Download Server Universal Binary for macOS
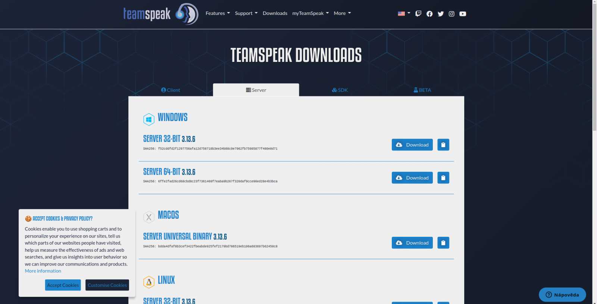This screenshot has width=597, height=304. [x=412, y=243]
